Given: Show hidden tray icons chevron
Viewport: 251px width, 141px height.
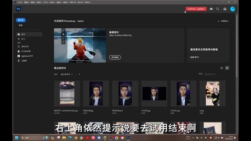Looking at the screenshot, I should pos(193,138).
